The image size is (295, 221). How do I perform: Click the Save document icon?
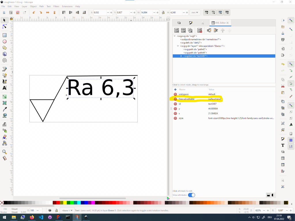click(283, 33)
